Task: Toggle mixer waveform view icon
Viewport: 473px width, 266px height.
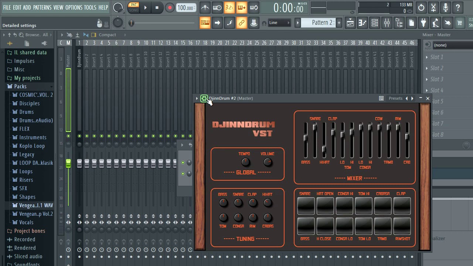Action: [x=86, y=35]
